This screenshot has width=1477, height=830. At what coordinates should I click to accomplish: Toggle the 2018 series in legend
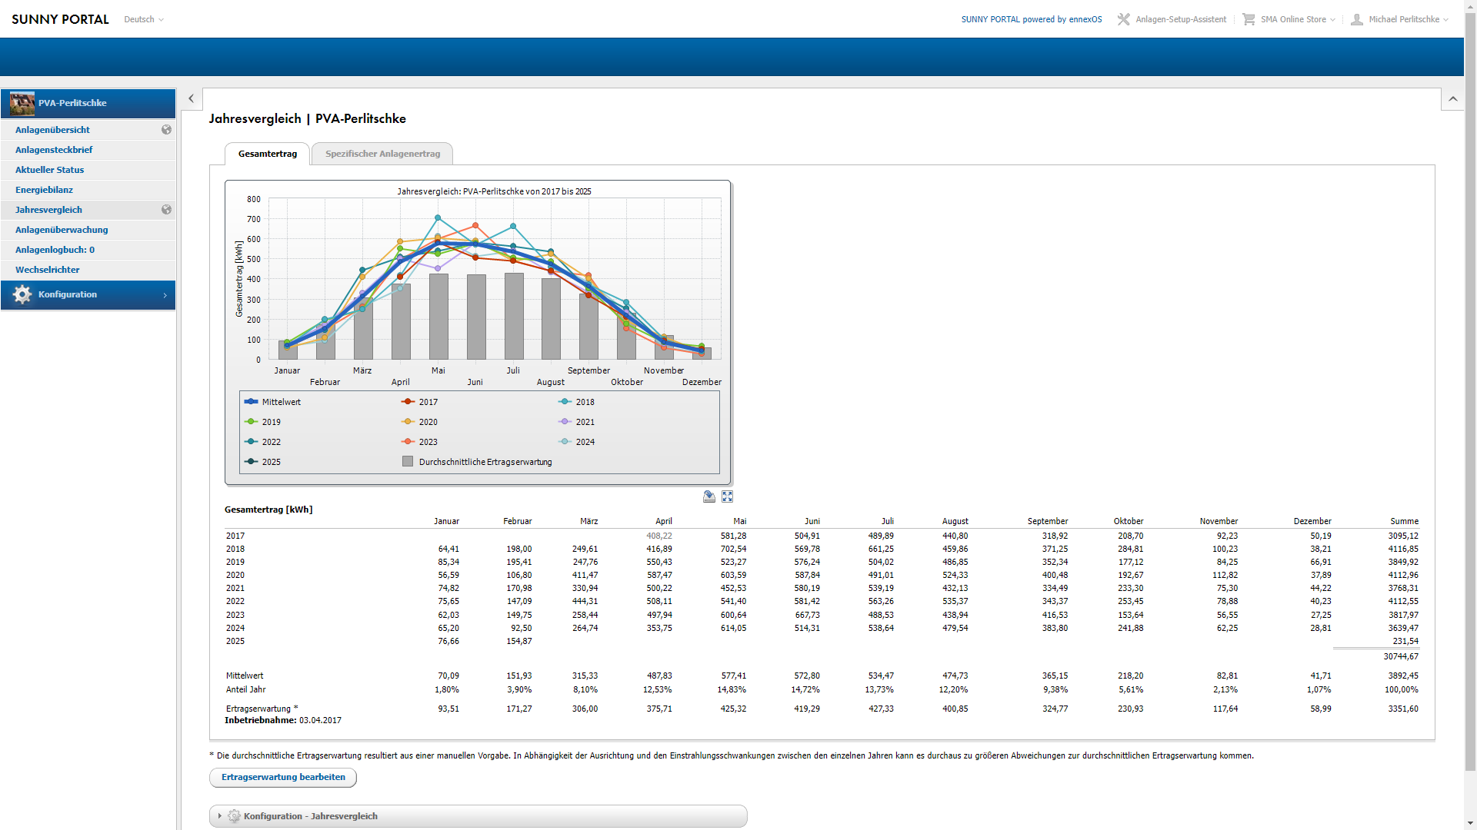[584, 402]
